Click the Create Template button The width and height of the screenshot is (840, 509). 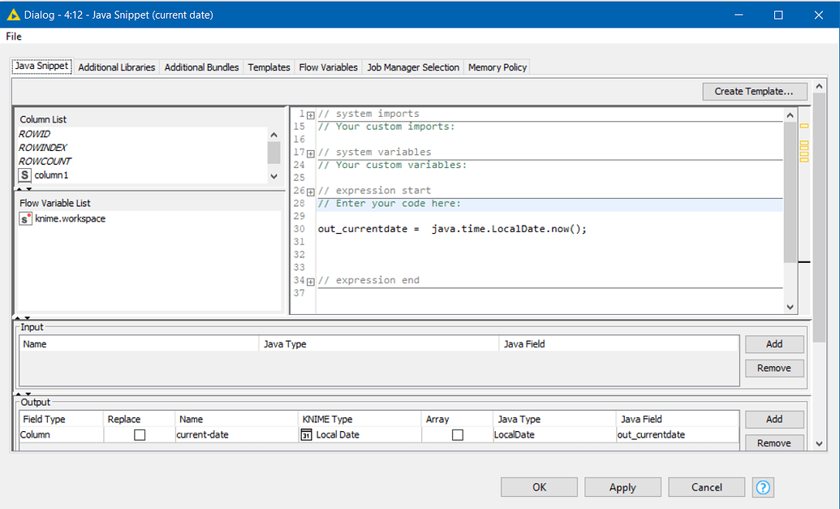[754, 91]
